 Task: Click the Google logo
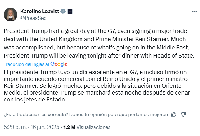pyautogui.click(x=59, y=64)
